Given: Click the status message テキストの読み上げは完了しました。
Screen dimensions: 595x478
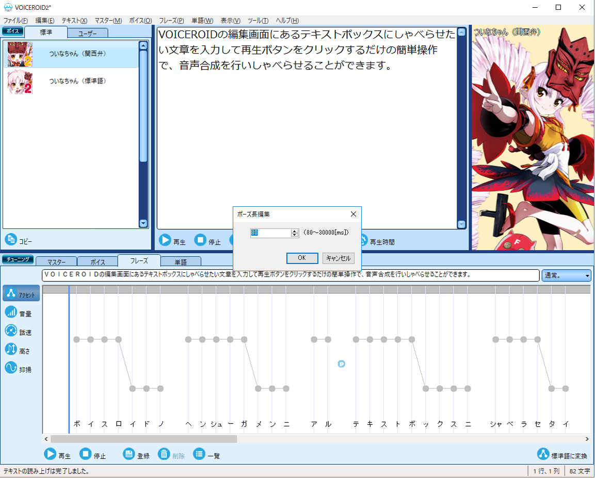Looking at the screenshot, I should (46, 471).
